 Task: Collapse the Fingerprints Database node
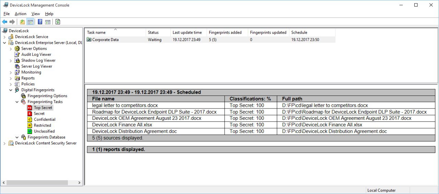point(17,137)
